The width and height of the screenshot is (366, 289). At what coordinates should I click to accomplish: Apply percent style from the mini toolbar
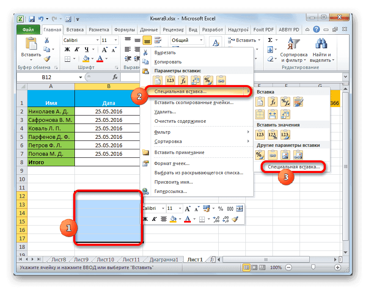point(220,208)
